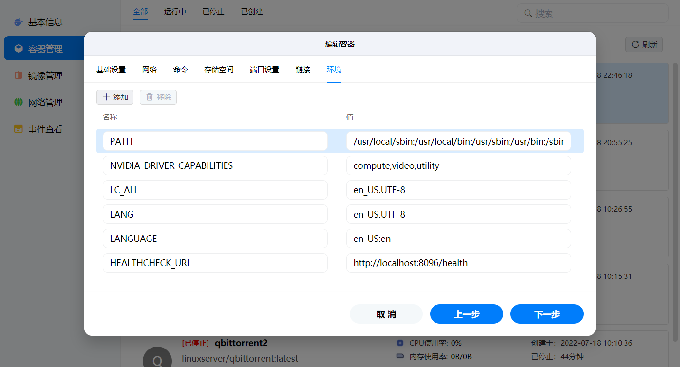Viewport: 680px width, 367px height.
Task: Edit the PATH name field
Action: tap(215, 141)
